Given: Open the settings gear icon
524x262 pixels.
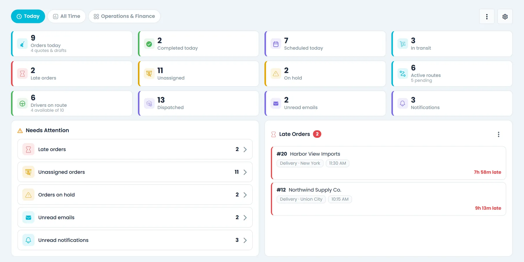Looking at the screenshot, I should 505,17.
